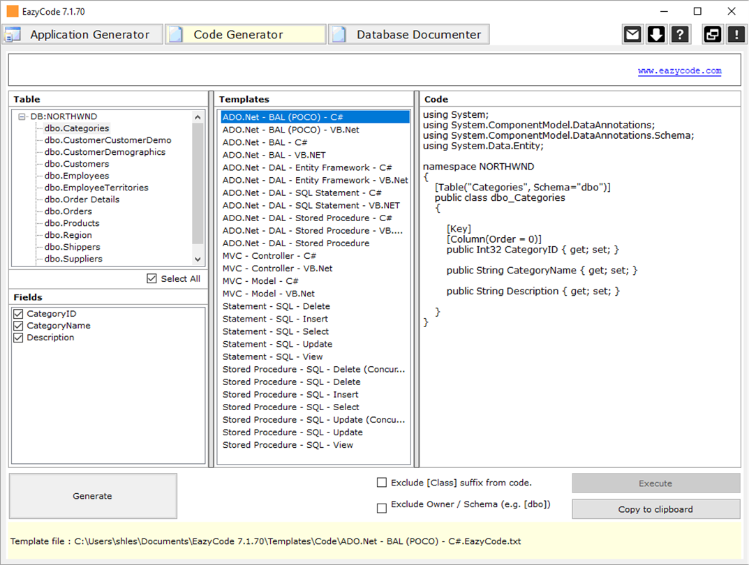Select Statement - SQL - Delete template
The width and height of the screenshot is (749, 565).
(316, 306)
